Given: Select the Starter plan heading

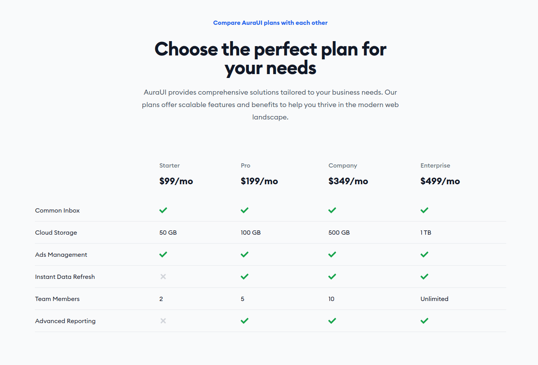Looking at the screenshot, I should 169,166.
